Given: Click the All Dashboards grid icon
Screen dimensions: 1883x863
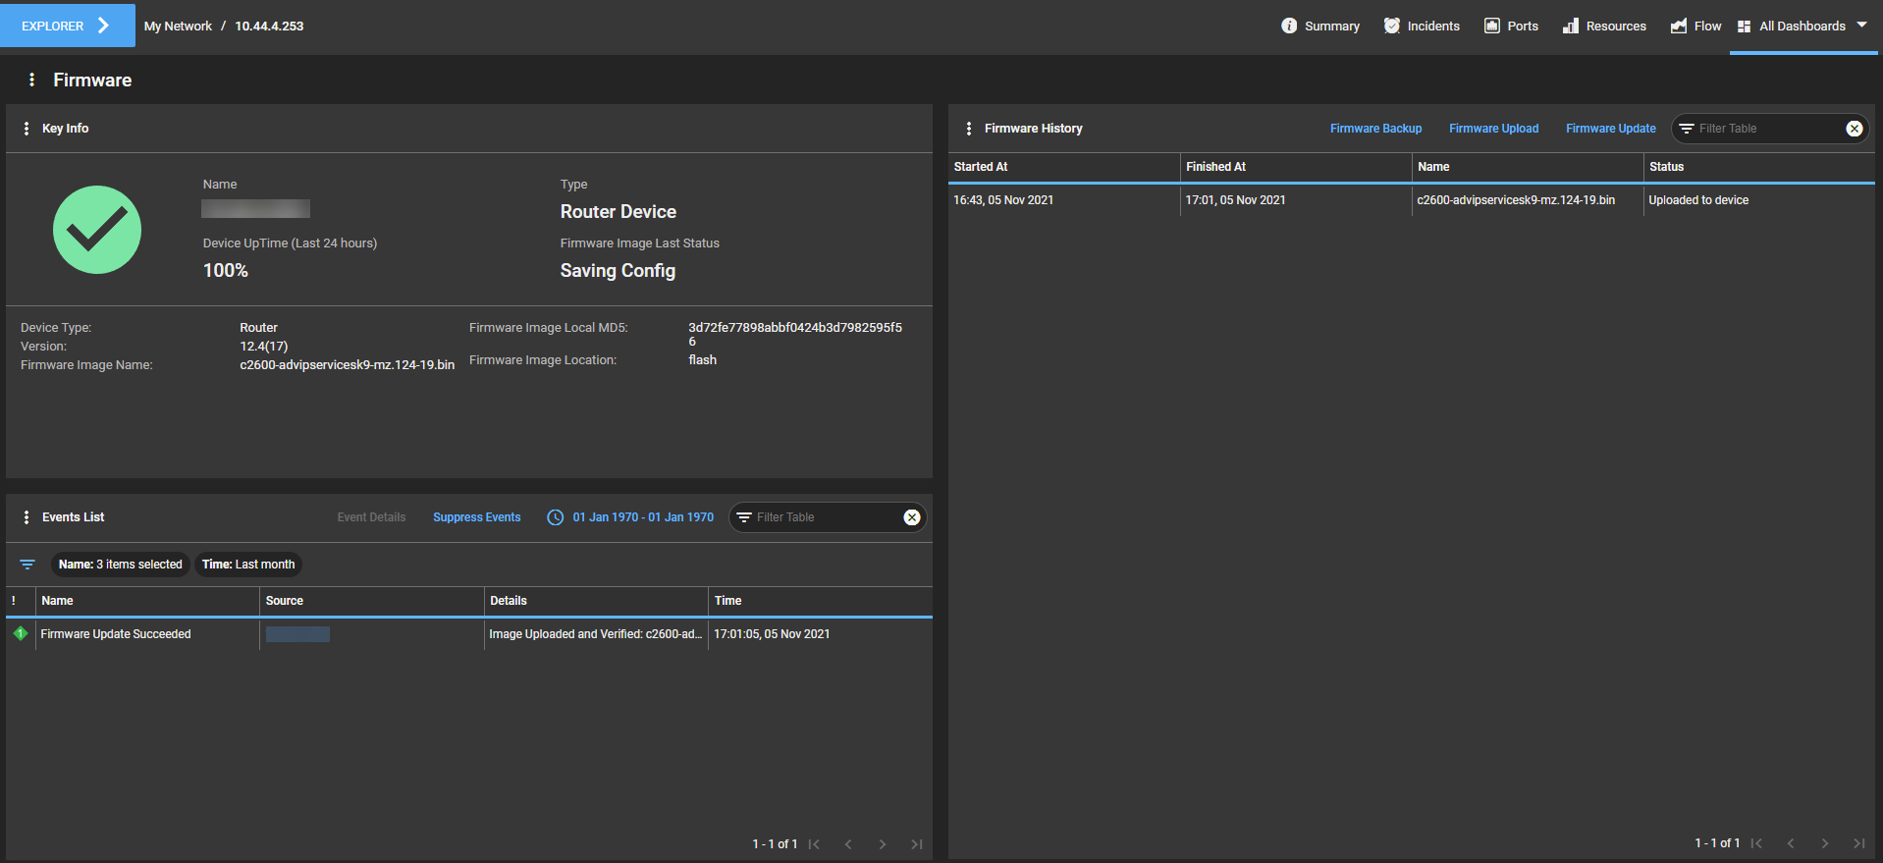Looking at the screenshot, I should pos(1744,27).
